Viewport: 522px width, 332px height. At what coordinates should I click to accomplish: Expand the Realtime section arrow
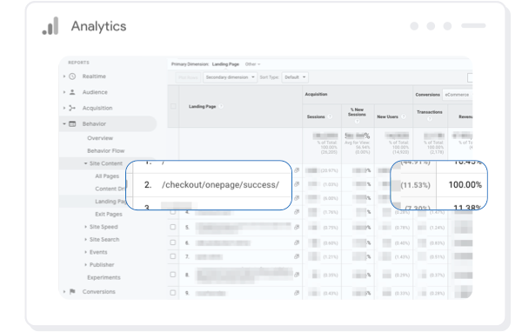pos(64,76)
